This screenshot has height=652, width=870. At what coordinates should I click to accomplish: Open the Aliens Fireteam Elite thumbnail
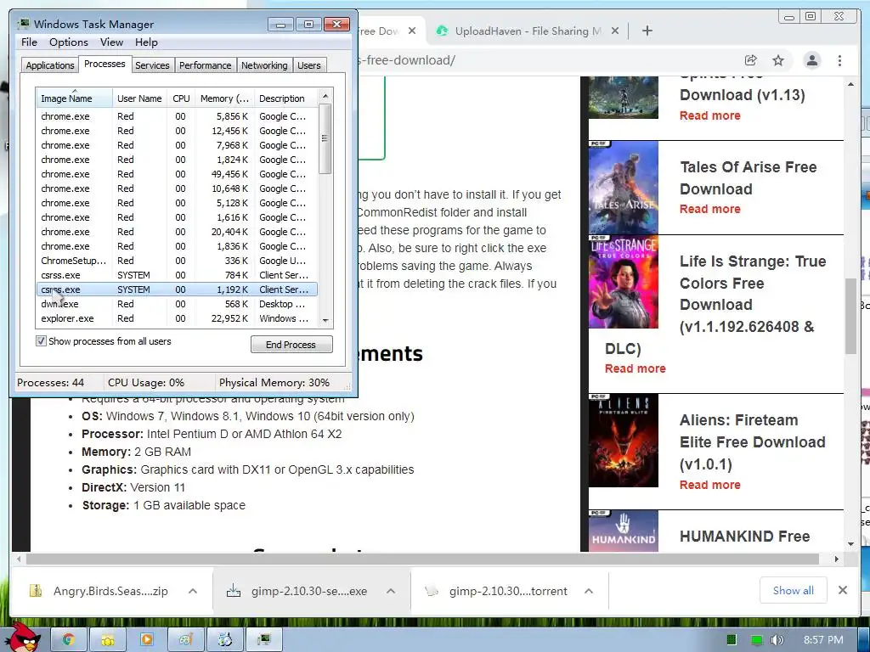click(x=623, y=441)
